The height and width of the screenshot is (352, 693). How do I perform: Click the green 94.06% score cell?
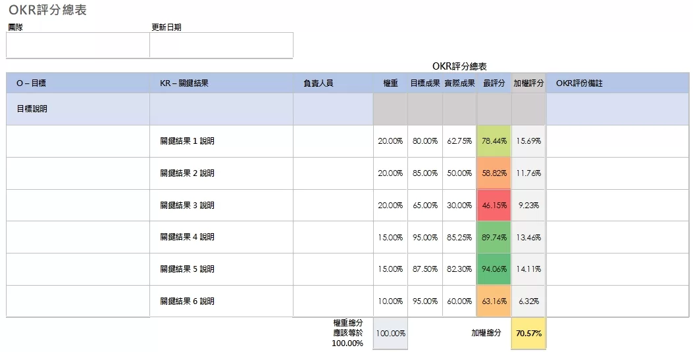pyautogui.click(x=494, y=269)
